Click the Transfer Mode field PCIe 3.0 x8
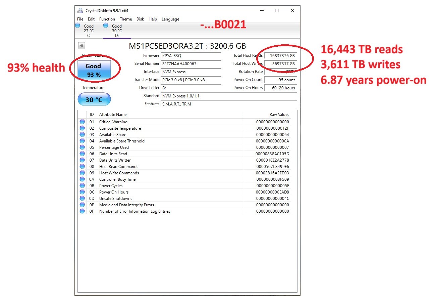The height and width of the screenshot is (299, 436). coord(190,80)
